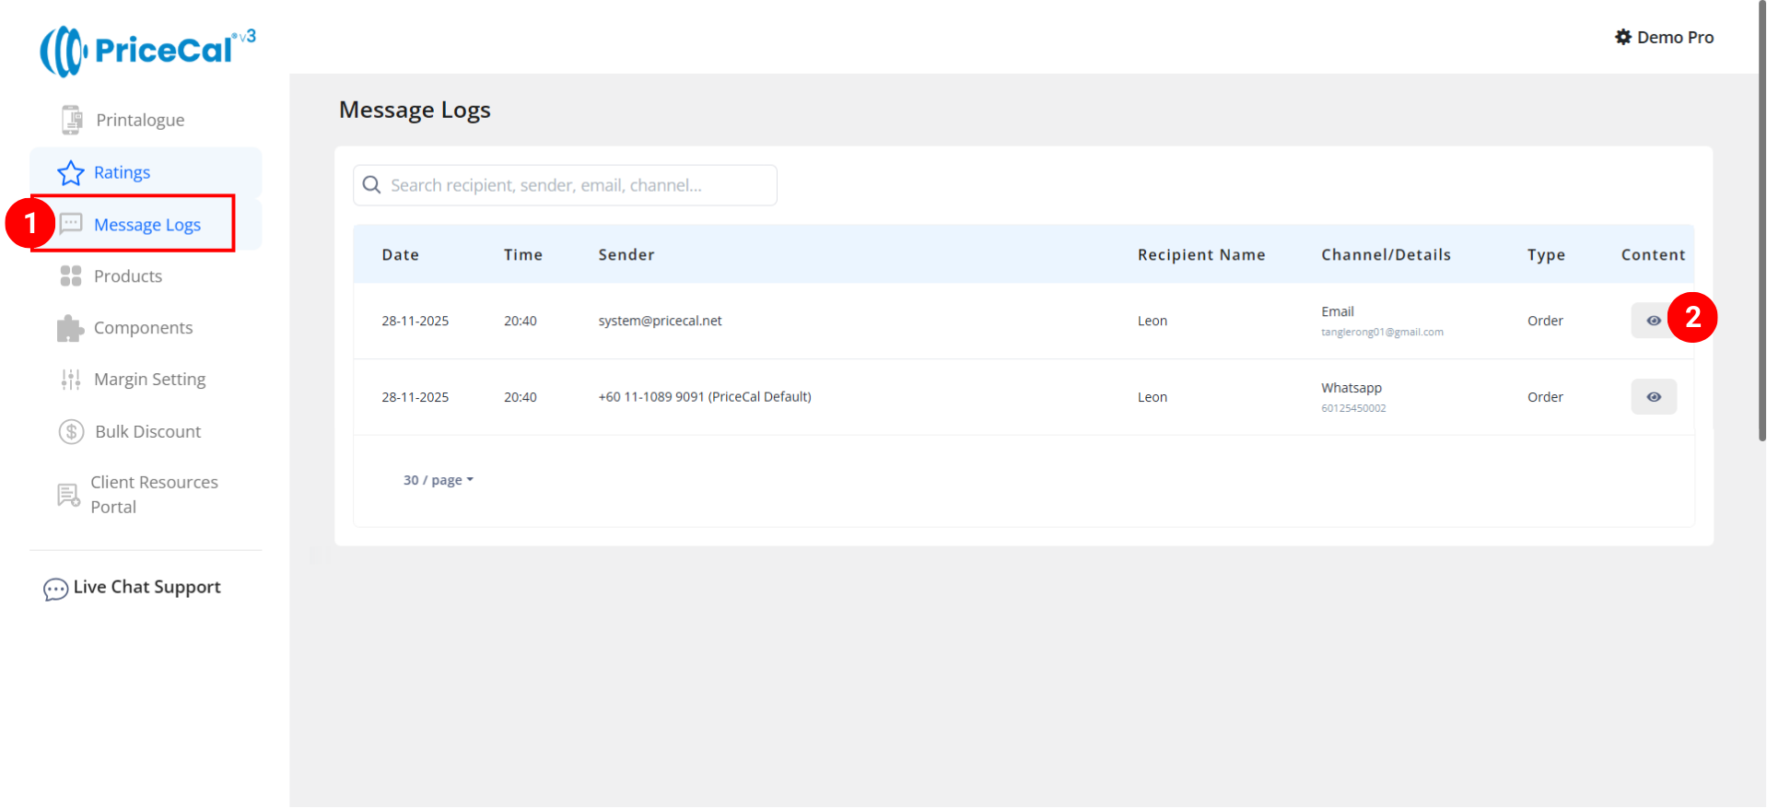Screen dimensions: 1767x808
Task: View content of the Whatsapp message row
Action: pyautogui.click(x=1653, y=397)
